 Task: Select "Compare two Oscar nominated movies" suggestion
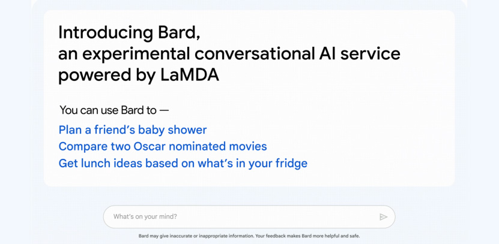pyautogui.click(x=163, y=146)
